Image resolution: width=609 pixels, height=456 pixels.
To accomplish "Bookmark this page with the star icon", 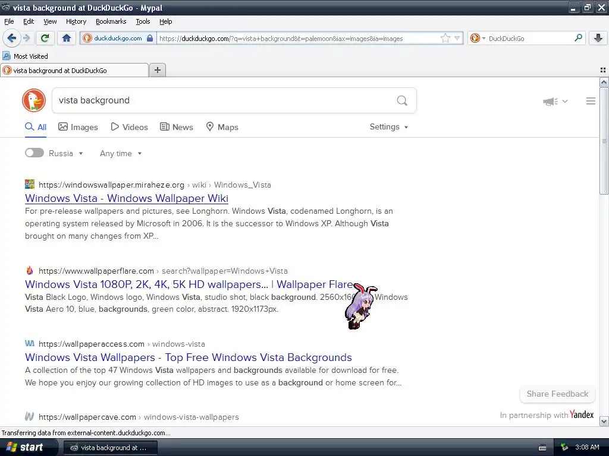I will coord(445,39).
